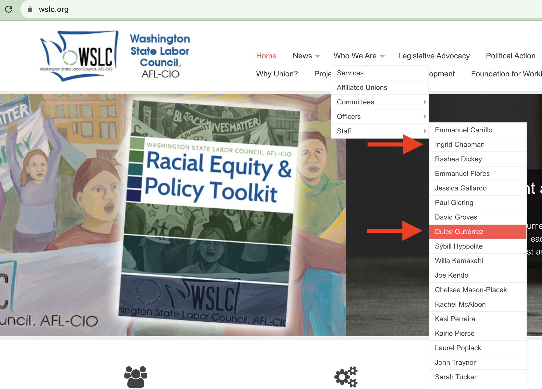
Task: Select staff member Paul Giering
Action: pos(478,203)
